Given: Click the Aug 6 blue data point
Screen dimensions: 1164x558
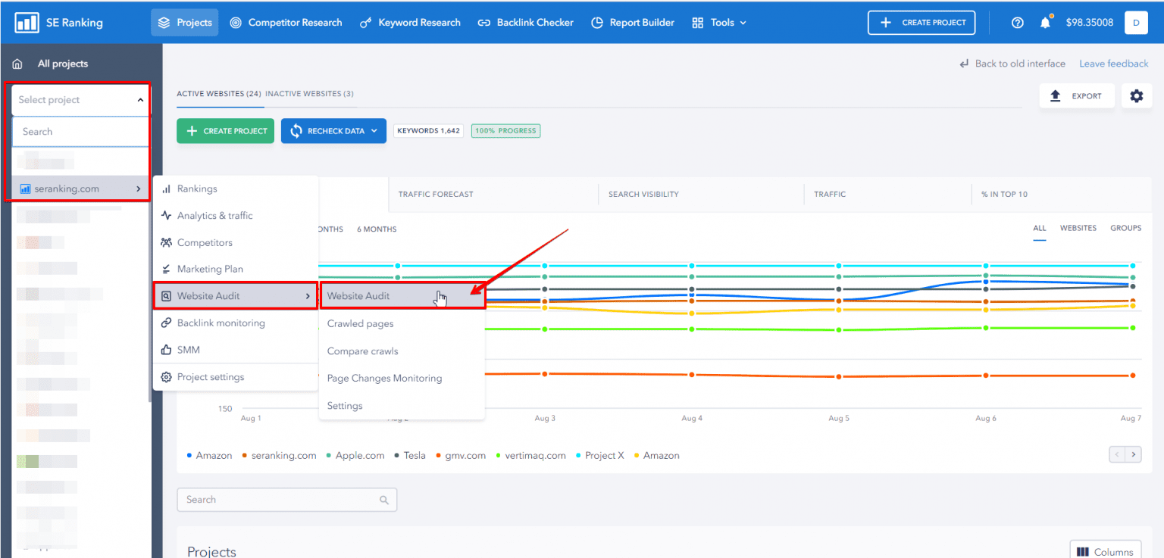Looking at the screenshot, I should (x=985, y=282).
